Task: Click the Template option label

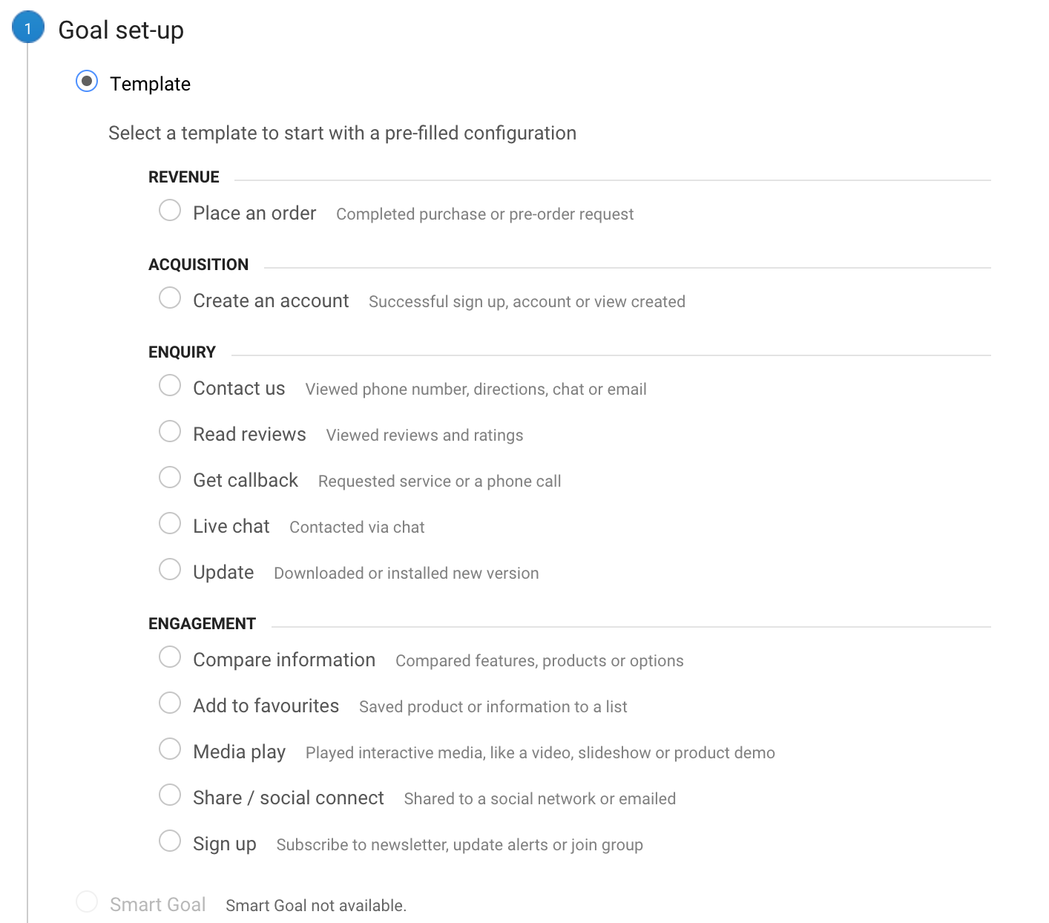Action: 150,84
